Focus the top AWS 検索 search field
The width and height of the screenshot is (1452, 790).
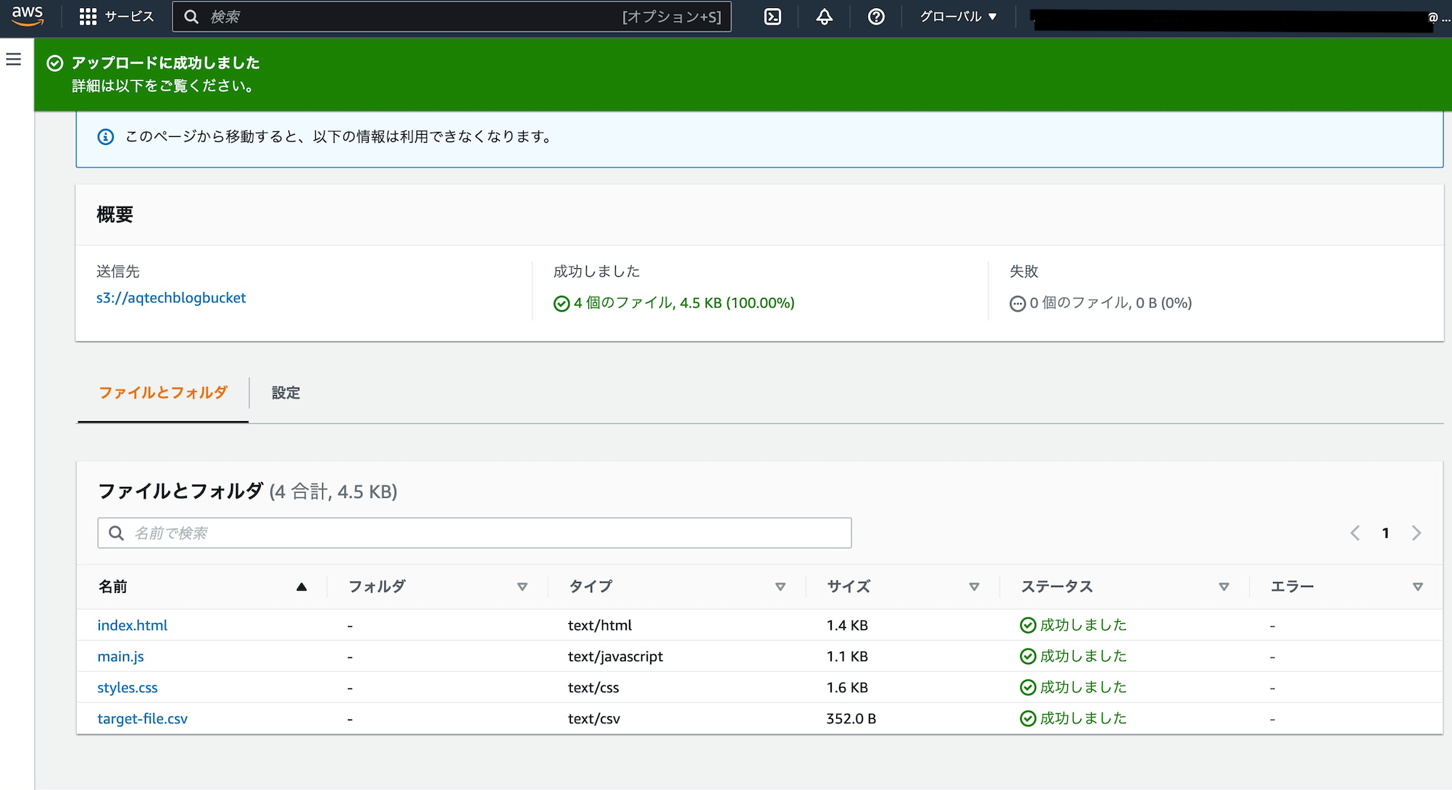coord(451,17)
